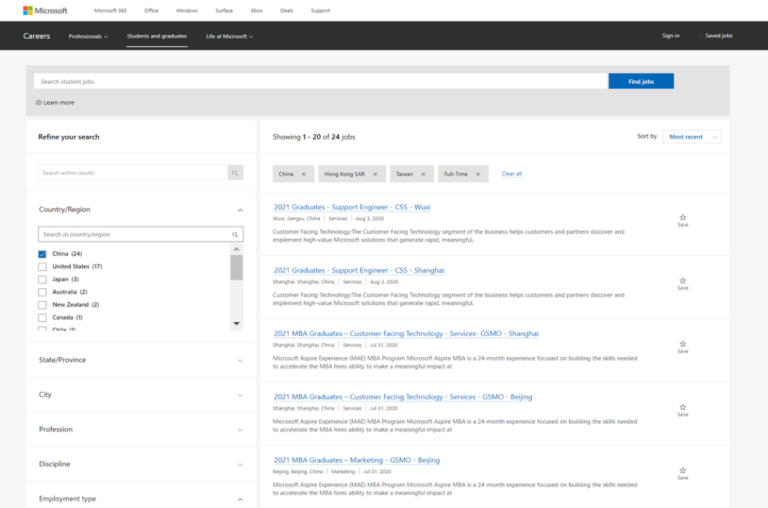Save the Support Engineer CSS Wuxi job
Screen dimensions: 768x508
pyautogui.click(x=683, y=221)
